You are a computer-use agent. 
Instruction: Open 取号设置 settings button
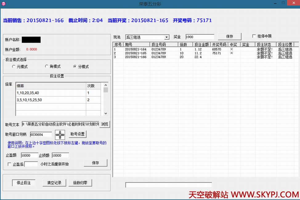[x=77, y=134]
